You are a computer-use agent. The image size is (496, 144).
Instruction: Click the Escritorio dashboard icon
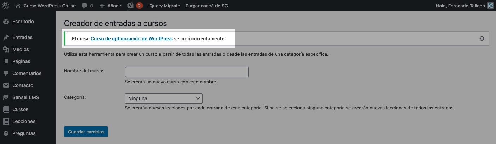tap(6, 22)
